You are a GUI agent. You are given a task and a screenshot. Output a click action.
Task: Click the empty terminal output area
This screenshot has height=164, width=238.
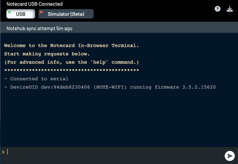[x=119, y=121]
